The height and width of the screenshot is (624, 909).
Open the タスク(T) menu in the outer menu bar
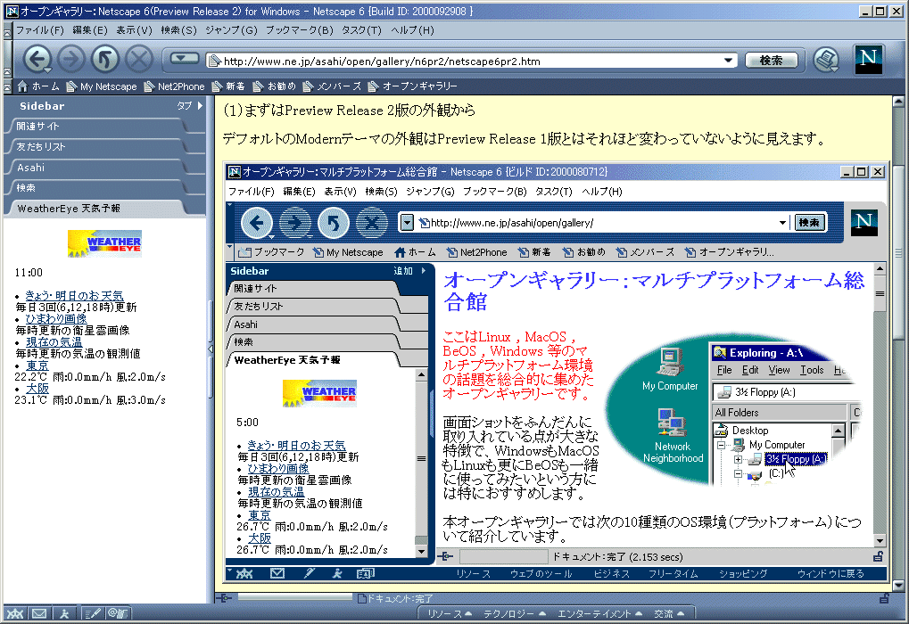click(x=361, y=30)
